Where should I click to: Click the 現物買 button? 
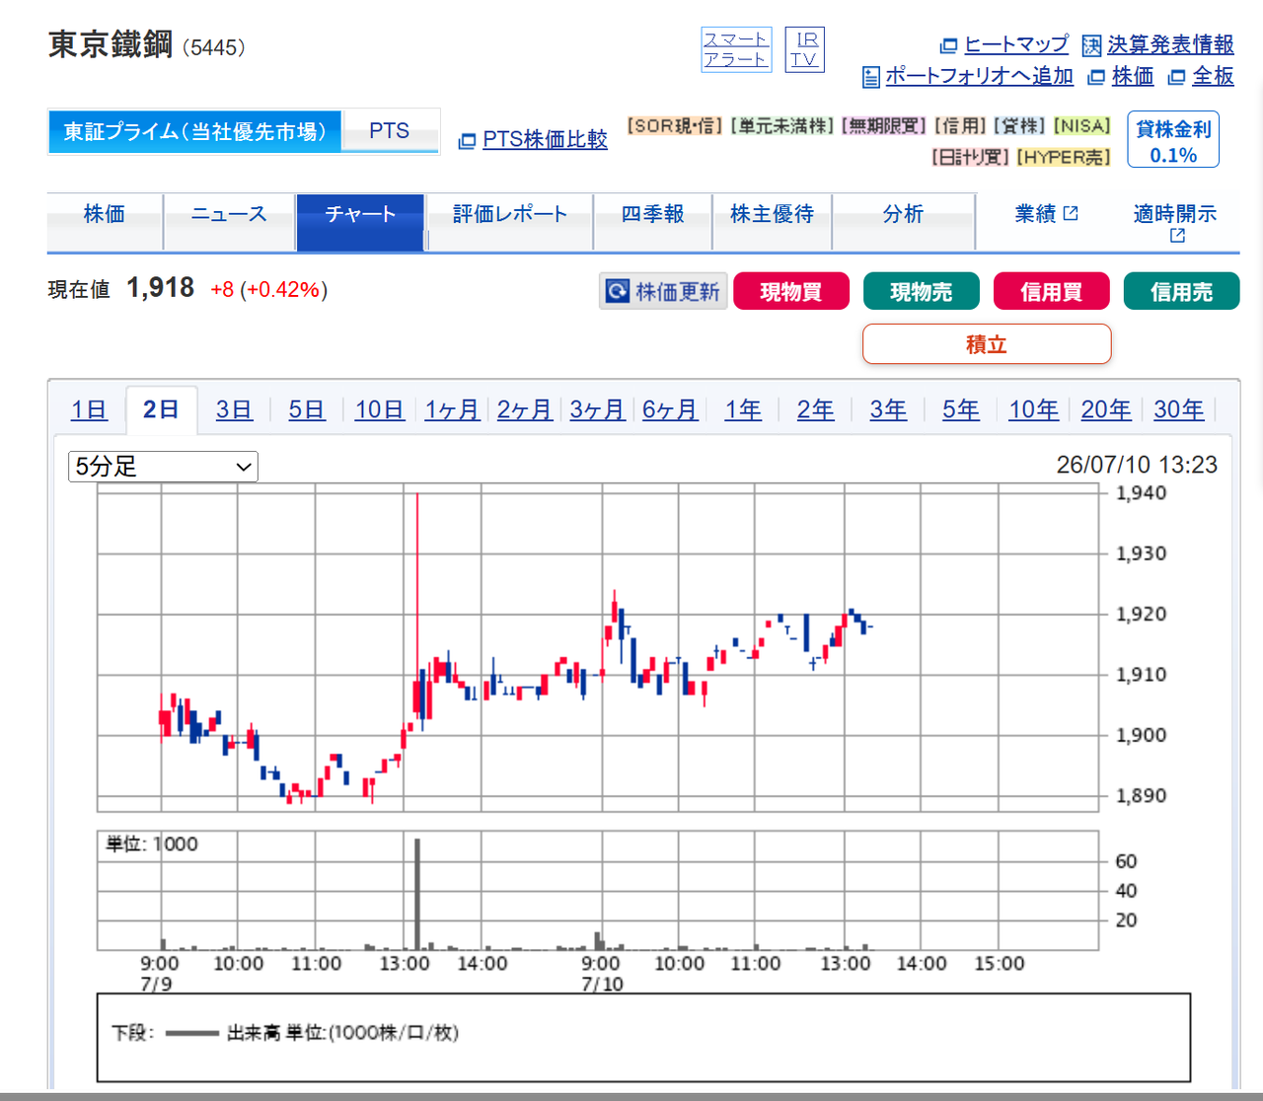coord(791,291)
